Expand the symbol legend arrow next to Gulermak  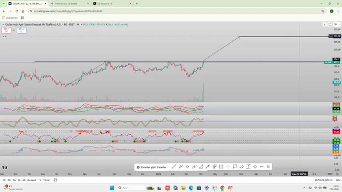(3, 25)
